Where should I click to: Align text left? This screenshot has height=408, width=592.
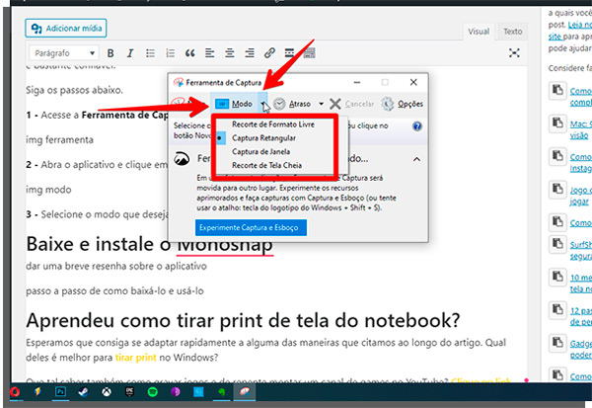(x=210, y=53)
